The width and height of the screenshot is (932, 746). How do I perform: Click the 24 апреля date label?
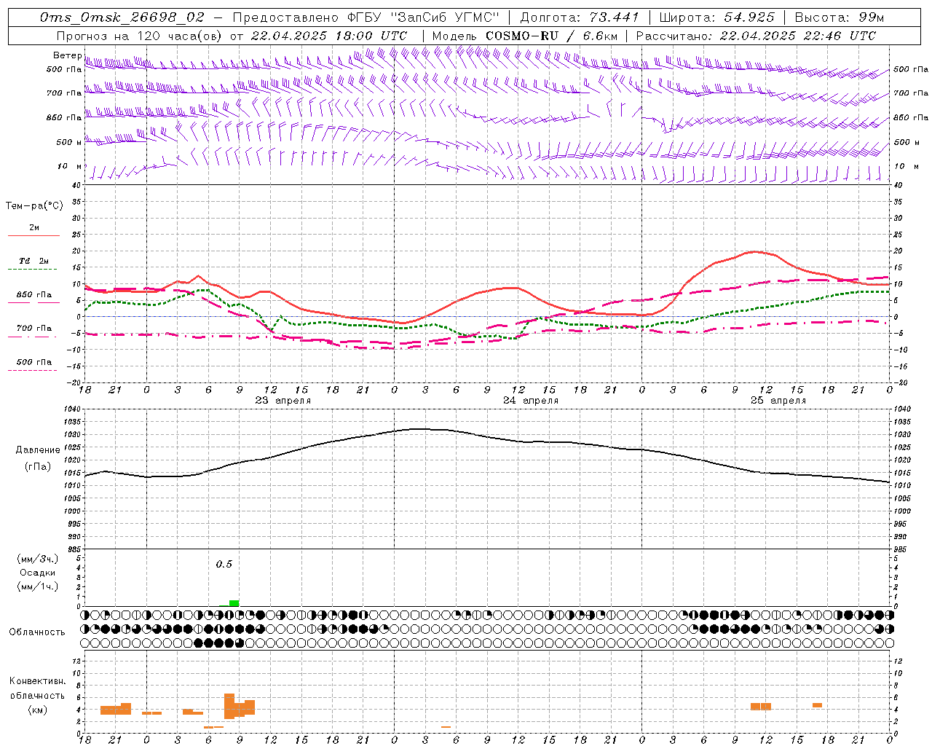point(531,401)
